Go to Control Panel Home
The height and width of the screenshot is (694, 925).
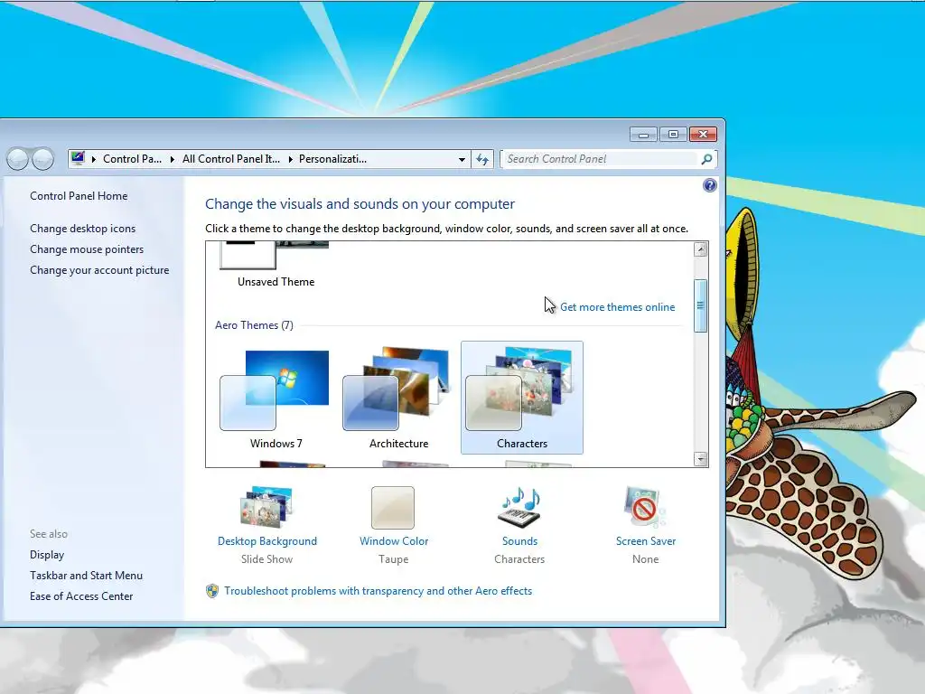click(79, 196)
